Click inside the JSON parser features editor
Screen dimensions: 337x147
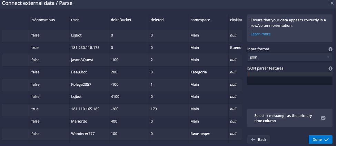[290, 78]
